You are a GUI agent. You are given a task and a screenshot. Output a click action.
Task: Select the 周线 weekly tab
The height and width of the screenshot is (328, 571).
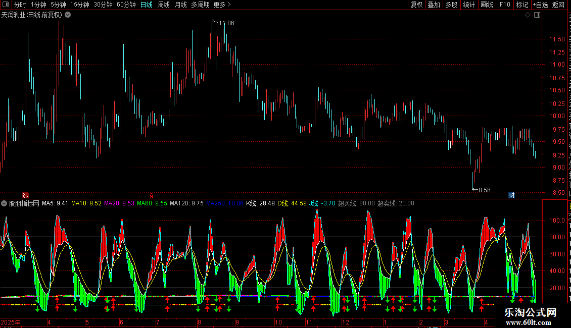point(164,5)
